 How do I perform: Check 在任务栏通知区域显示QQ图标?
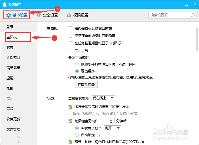point(70,43)
